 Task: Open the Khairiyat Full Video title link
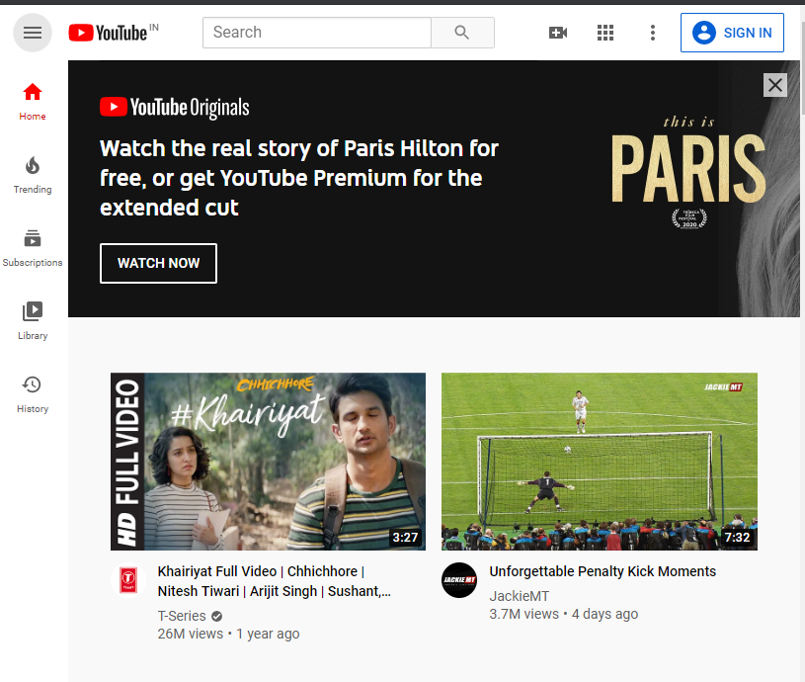[275, 581]
